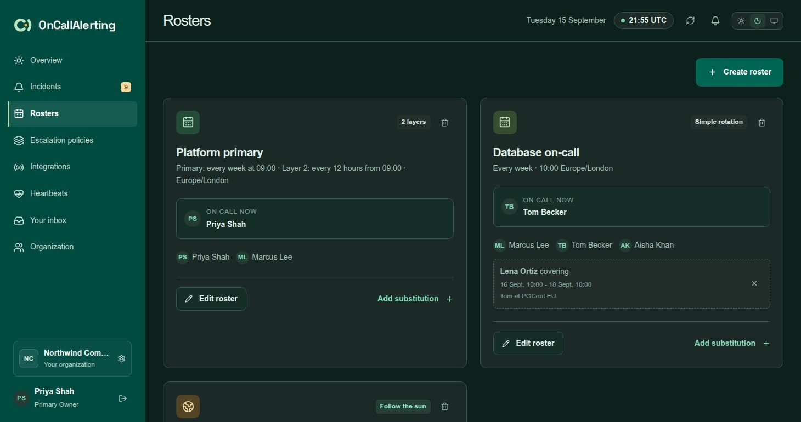Click Create roster button

coord(739,72)
